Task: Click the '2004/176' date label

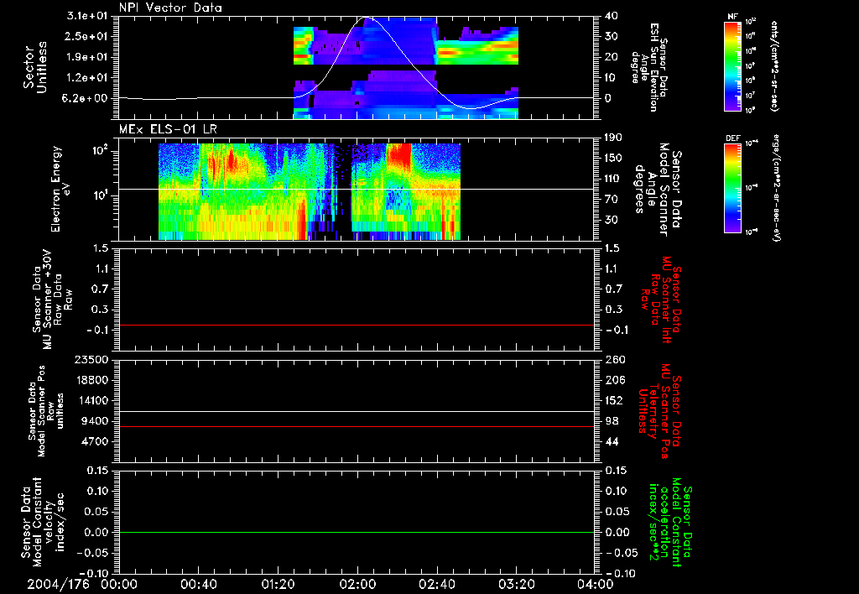Action: coord(58,584)
